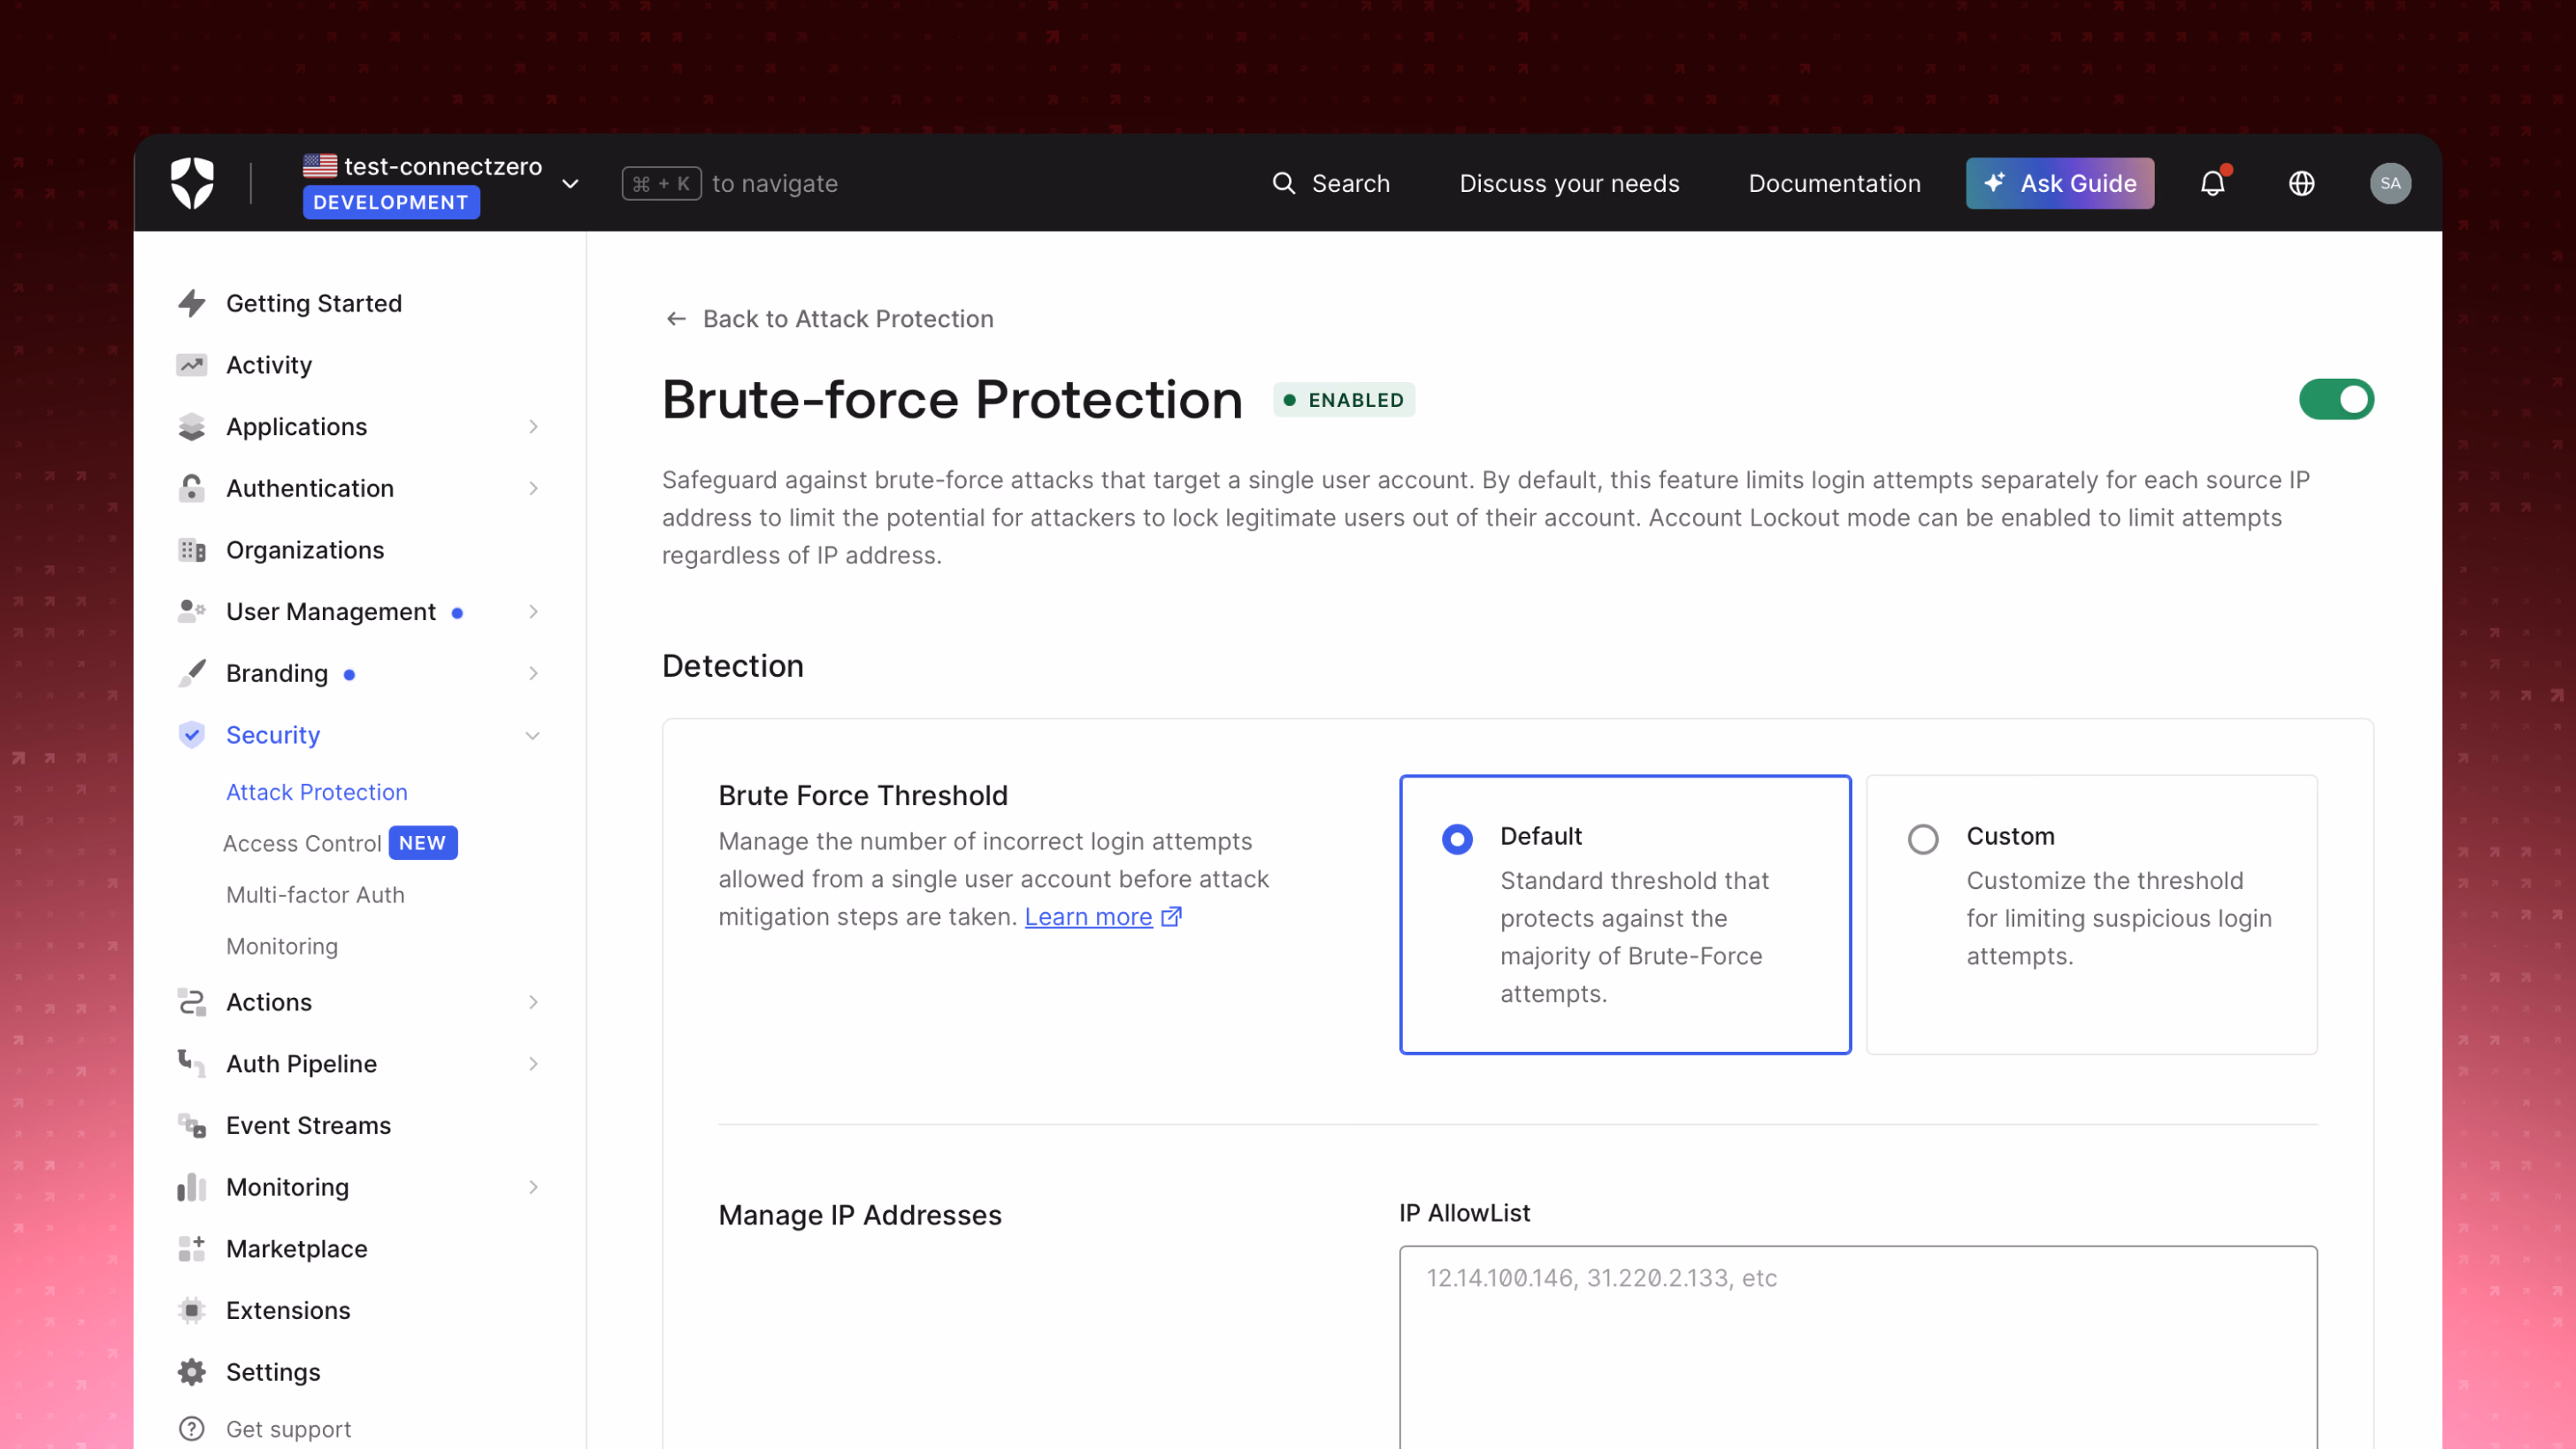Open the SA user avatar menu
2576x1449 pixels.
click(x=2390, y=183)
